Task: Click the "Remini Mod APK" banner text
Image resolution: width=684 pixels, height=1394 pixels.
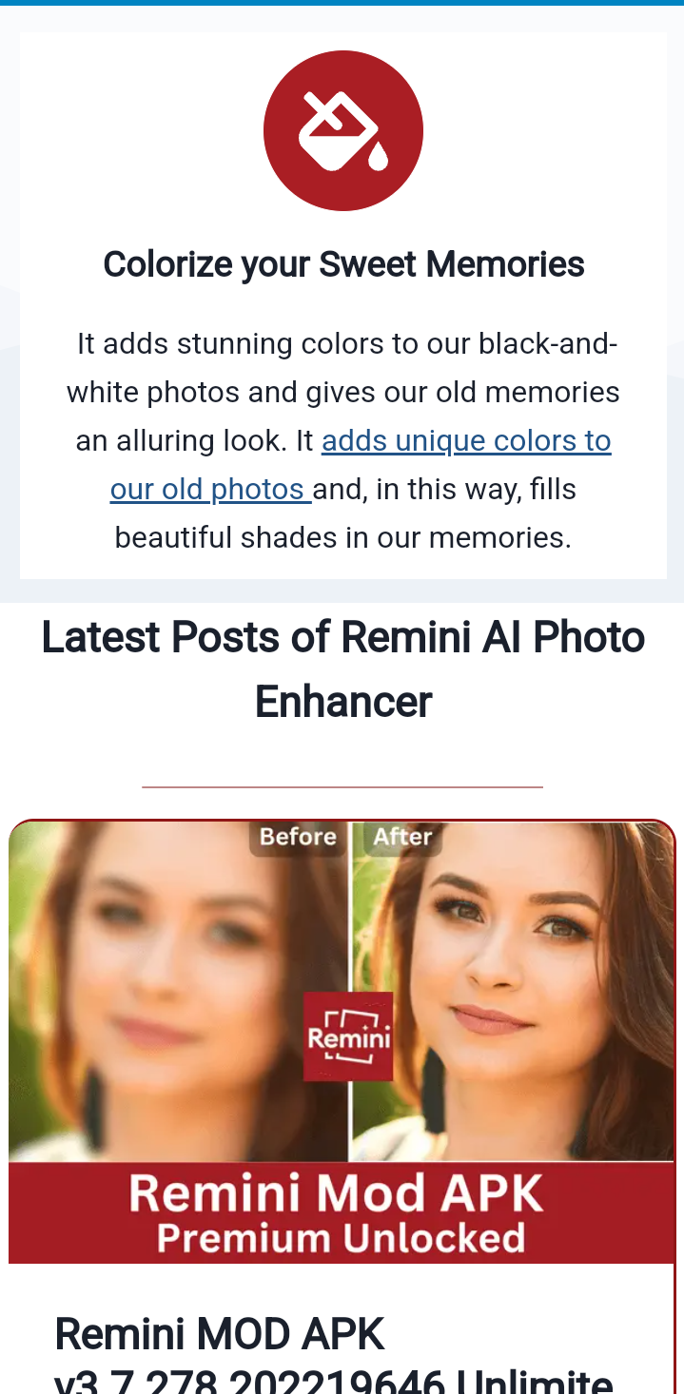Action: [336, 1193]
